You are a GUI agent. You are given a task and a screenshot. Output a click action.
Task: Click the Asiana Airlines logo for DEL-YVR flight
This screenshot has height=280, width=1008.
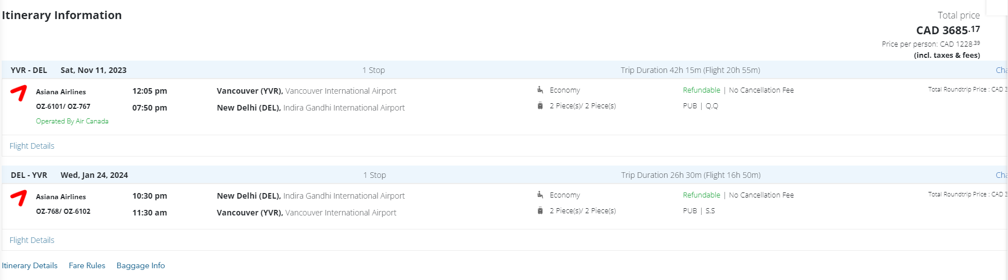coord(19,198)
